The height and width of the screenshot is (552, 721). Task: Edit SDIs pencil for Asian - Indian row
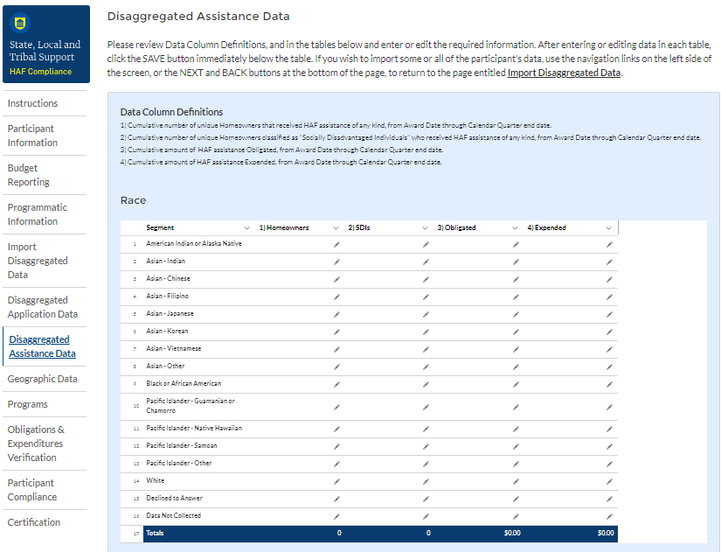(426, 262)
